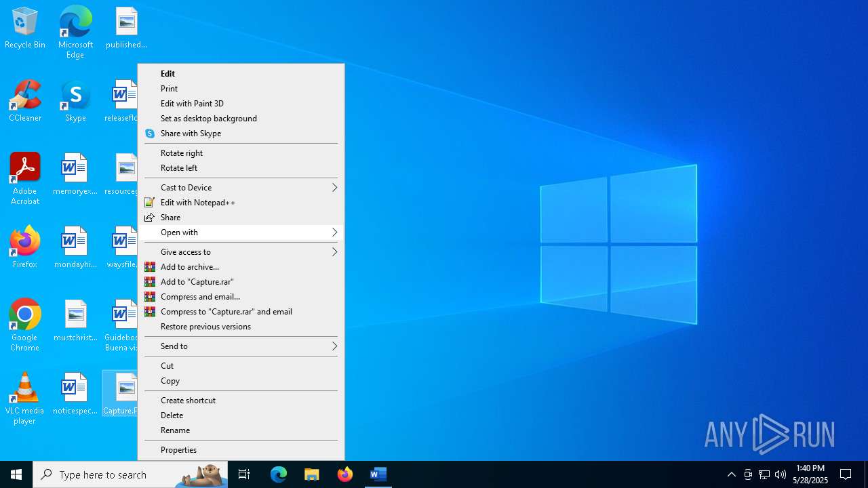Open the network tray icon

coord(764,474)
